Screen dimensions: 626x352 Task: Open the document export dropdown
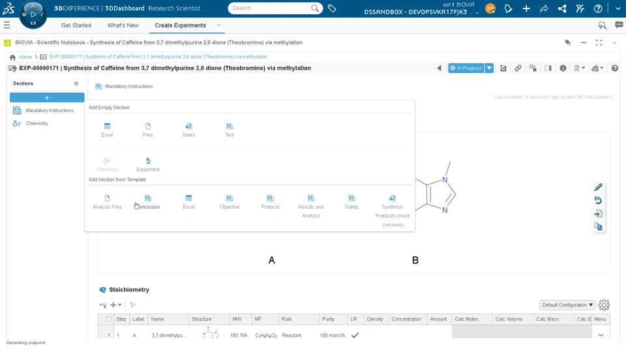pos(579,68)
